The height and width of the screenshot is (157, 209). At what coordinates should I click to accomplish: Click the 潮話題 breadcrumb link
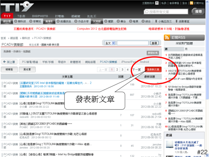[14, 38]
